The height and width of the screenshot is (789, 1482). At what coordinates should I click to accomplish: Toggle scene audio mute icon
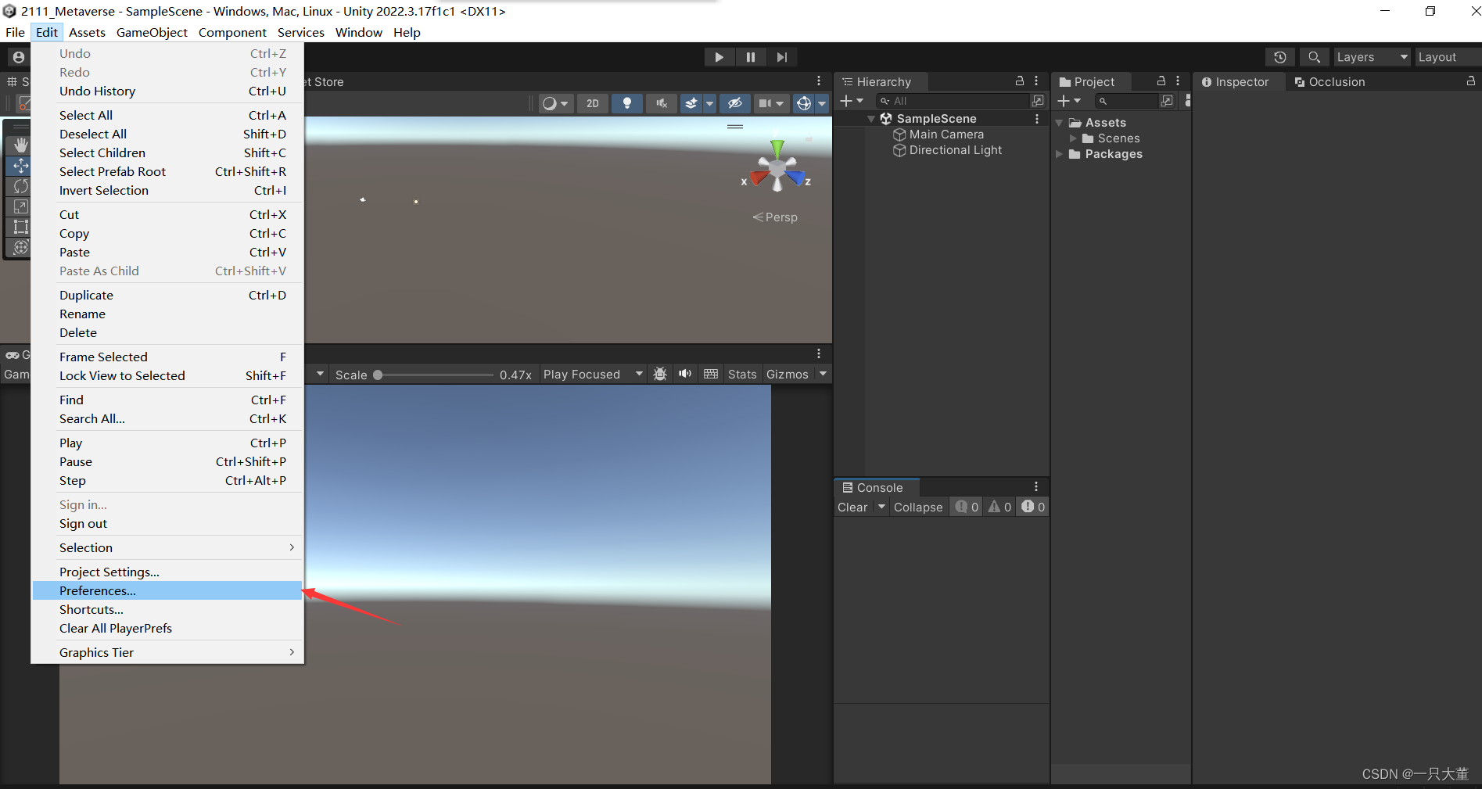662,103
